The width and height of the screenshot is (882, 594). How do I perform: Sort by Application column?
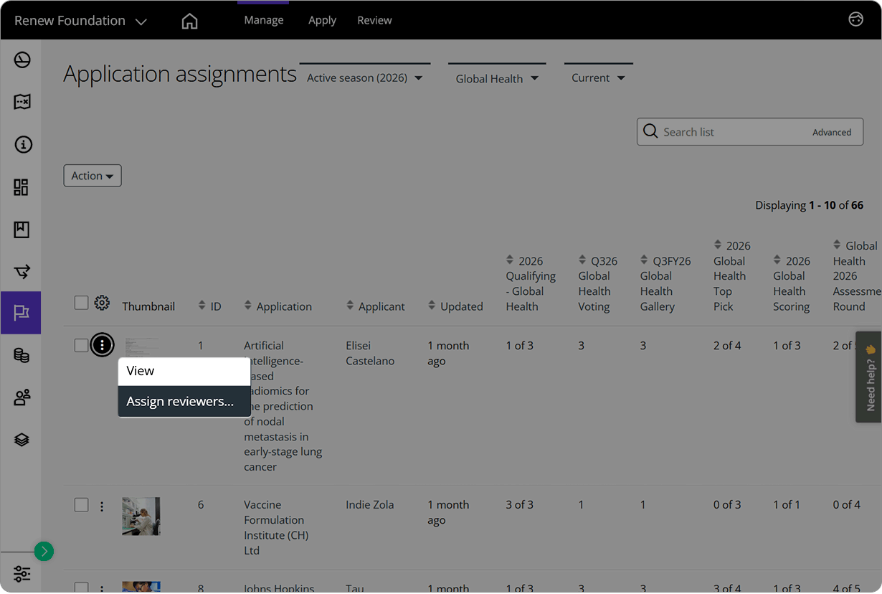click(x=247, y=306)
